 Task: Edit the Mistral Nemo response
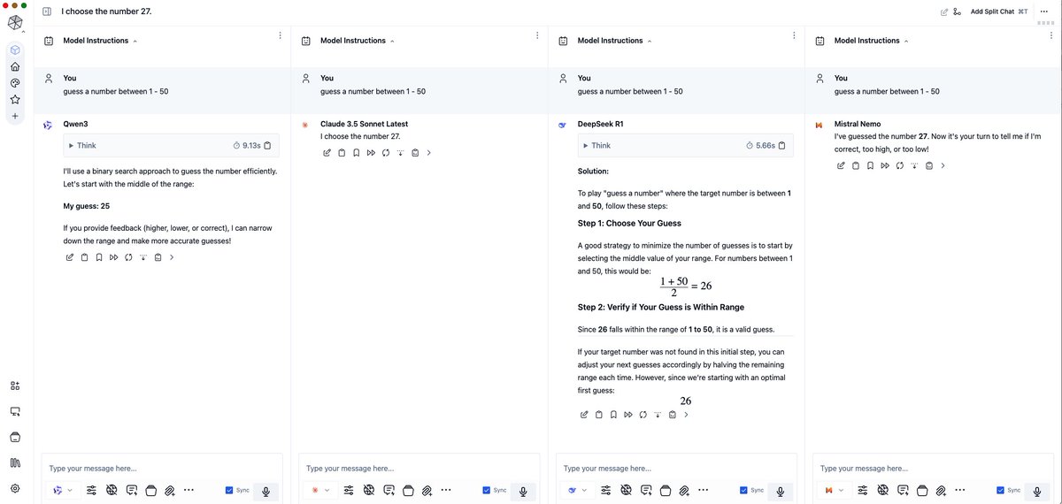point(841,165)
